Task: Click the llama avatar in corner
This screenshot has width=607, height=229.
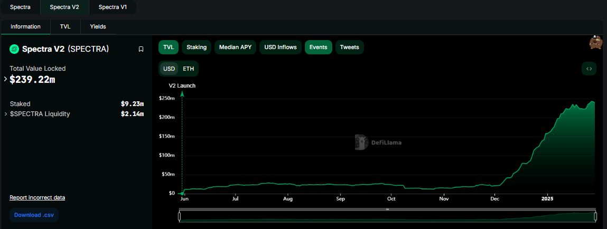Action: coord(596,42)
